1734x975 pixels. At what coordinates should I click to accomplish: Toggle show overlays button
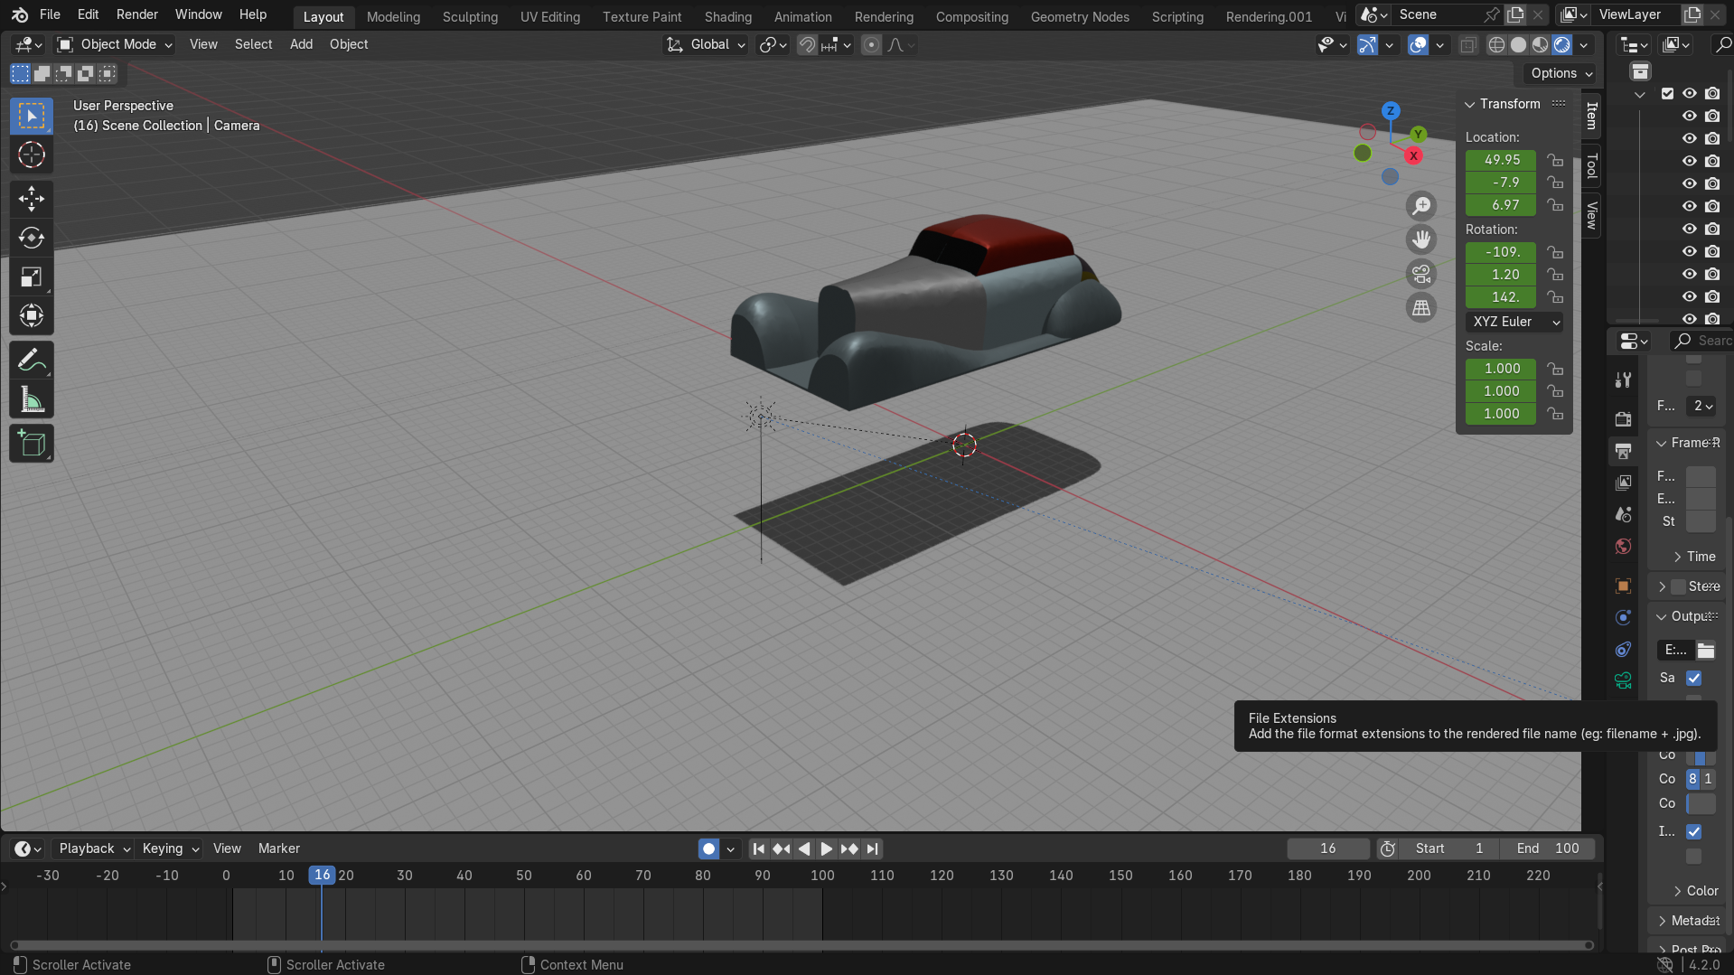tap(1419, 44)
